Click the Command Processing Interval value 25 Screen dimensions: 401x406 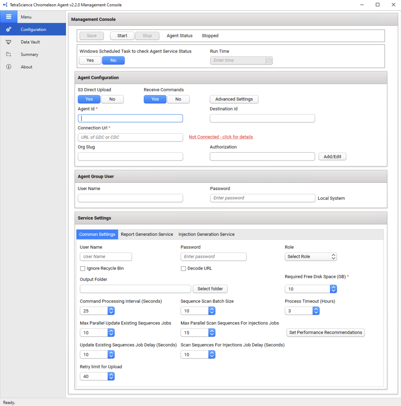[94, 311]
